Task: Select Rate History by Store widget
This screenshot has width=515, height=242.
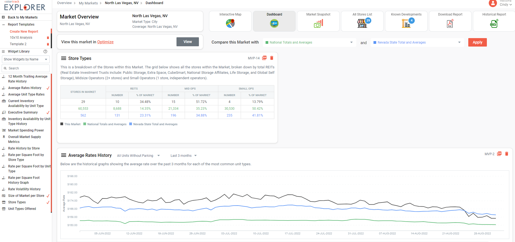Action: (24, 148)
